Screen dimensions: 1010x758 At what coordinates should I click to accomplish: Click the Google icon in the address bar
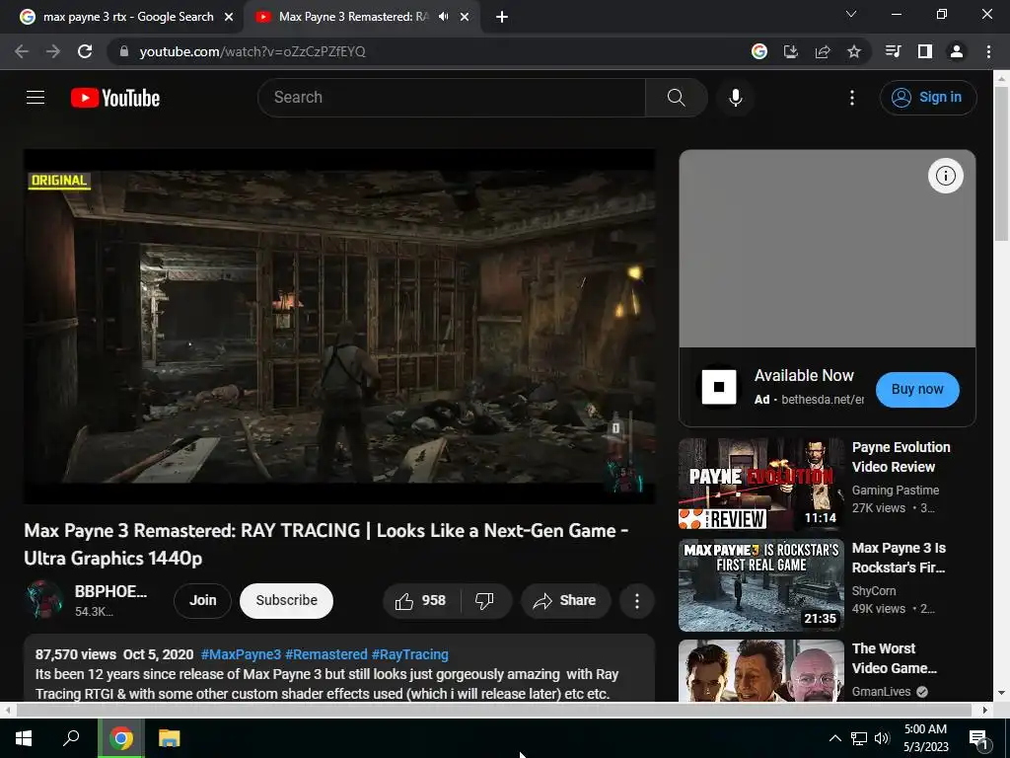pyautogui.click(x=759, y=51)
